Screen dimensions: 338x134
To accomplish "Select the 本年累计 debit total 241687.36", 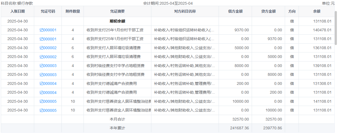I will click(239, 128).
